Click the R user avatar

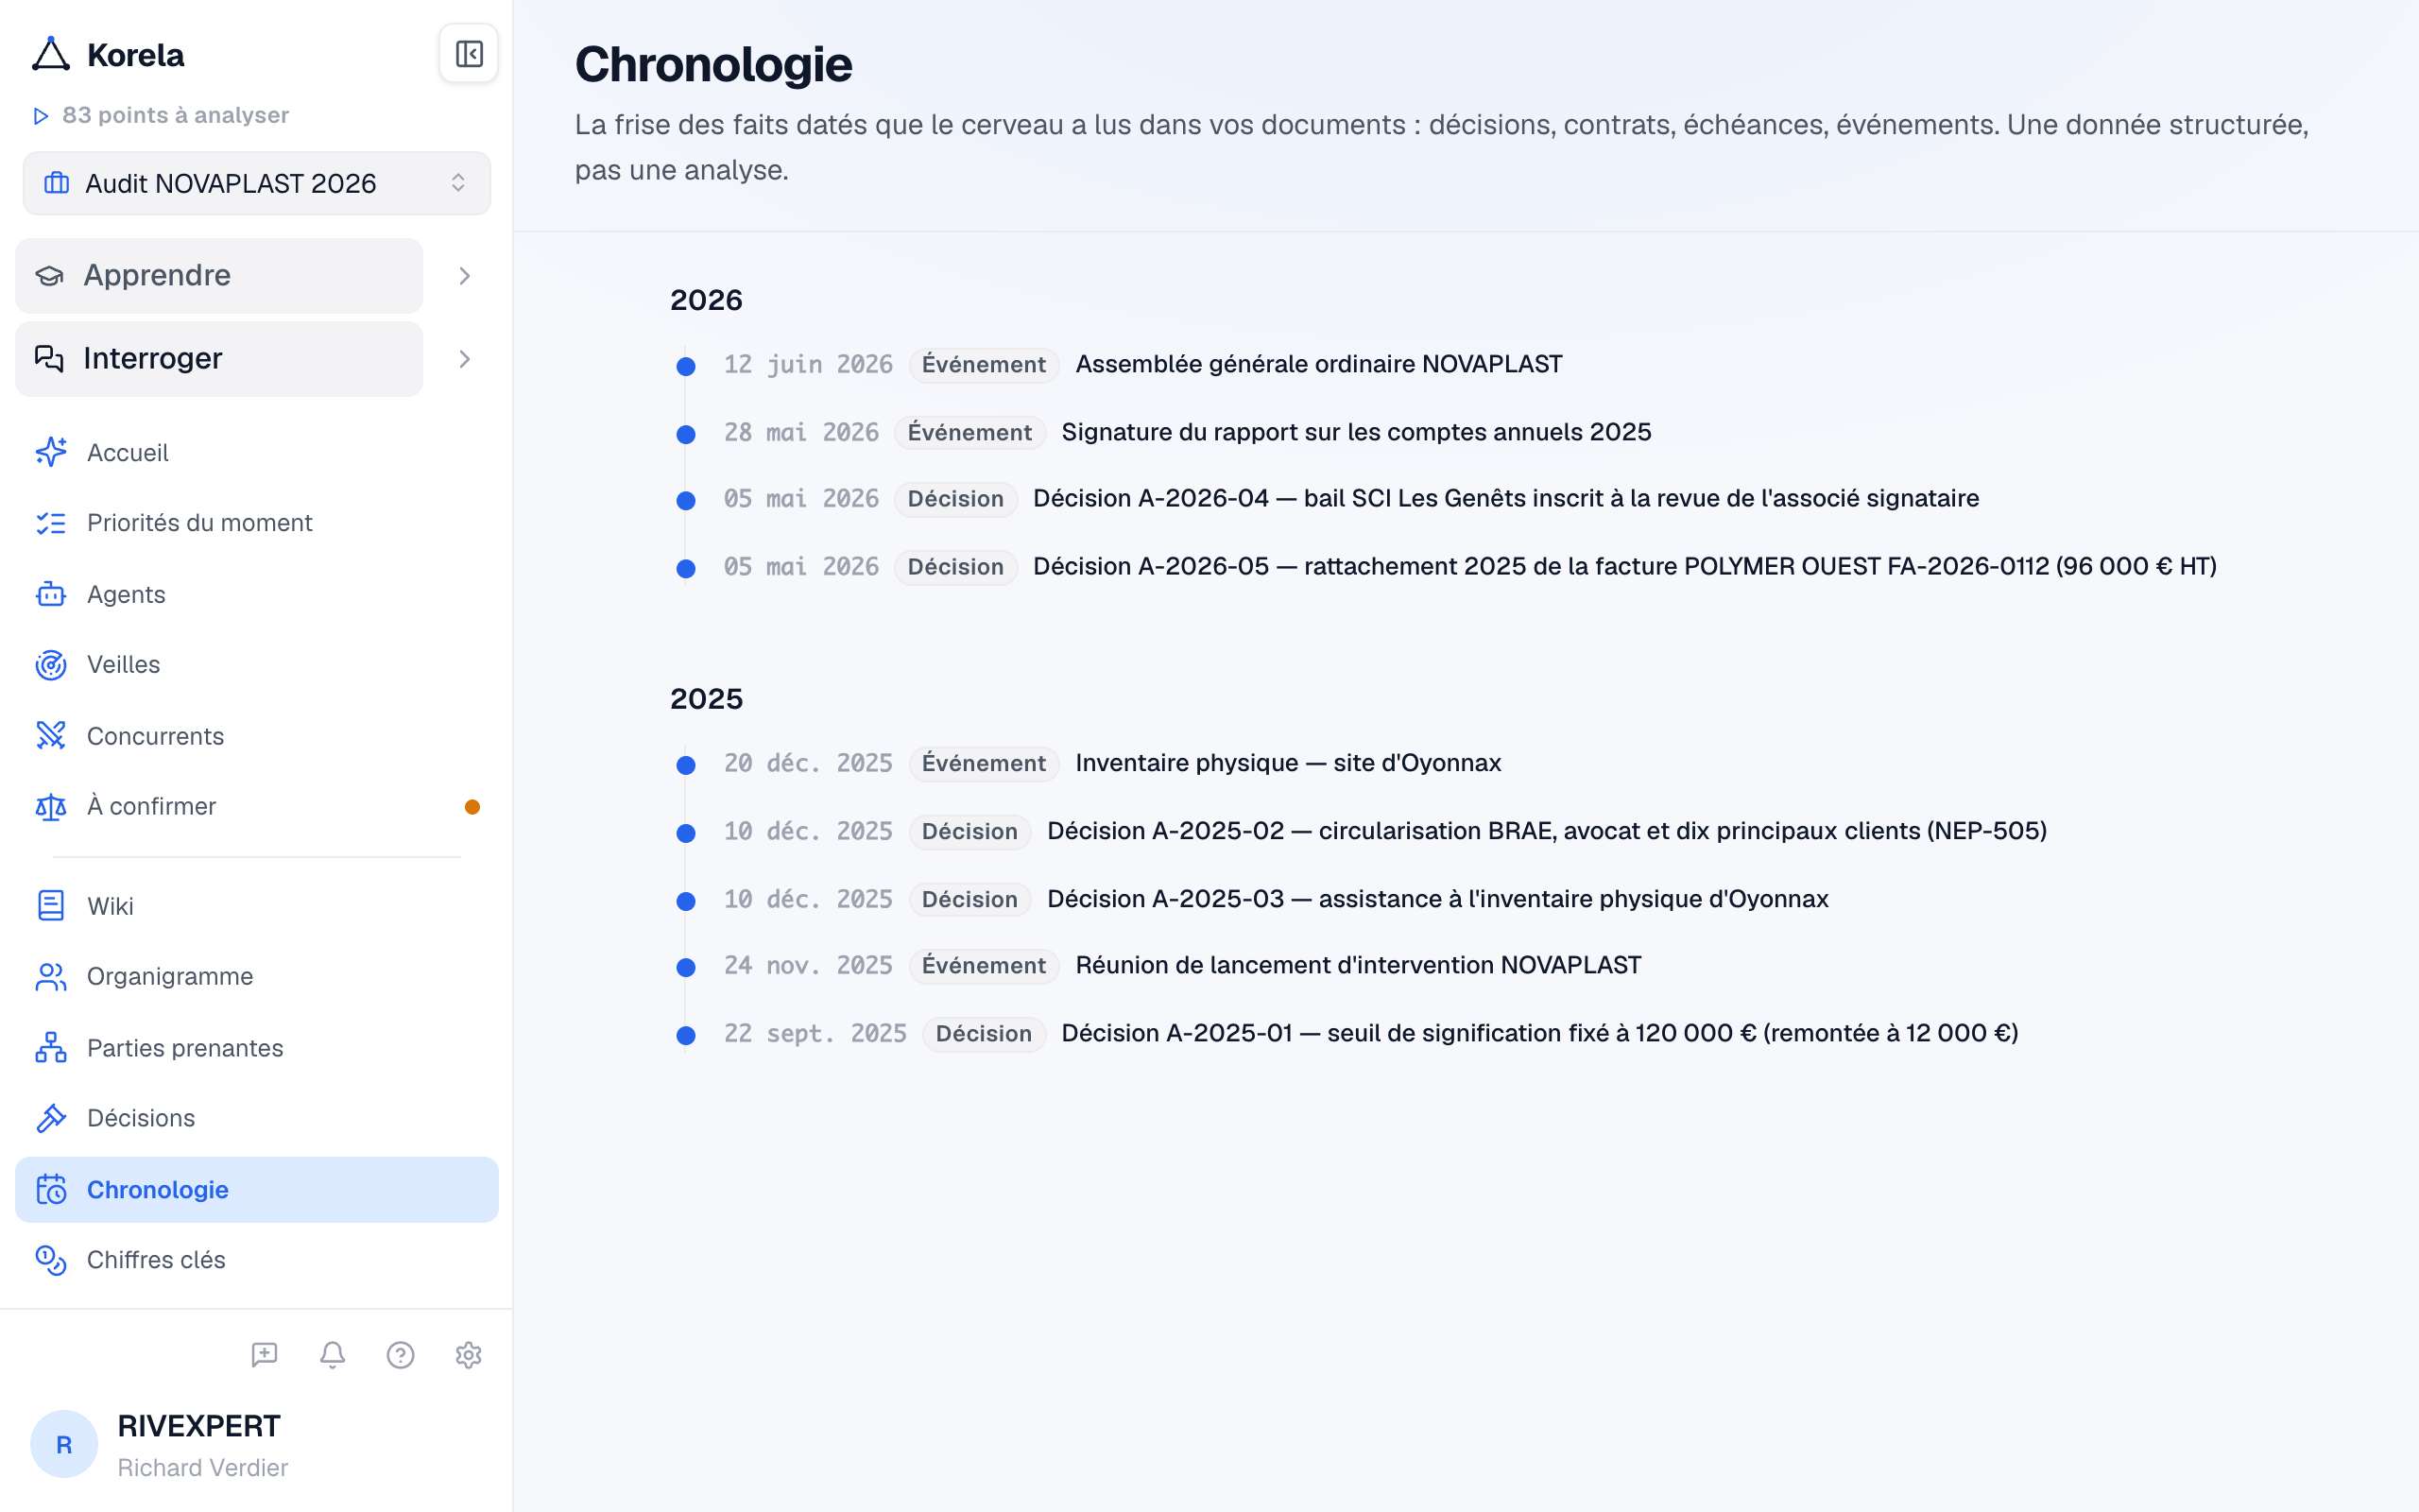(x=64, y=1444)
